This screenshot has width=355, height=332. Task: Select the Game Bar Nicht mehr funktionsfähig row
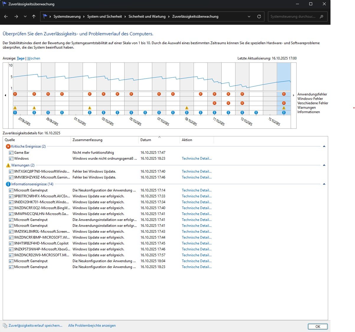point(165,153)
